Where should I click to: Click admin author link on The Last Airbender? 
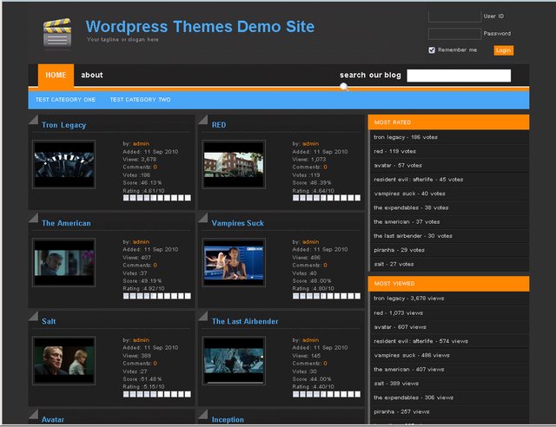click(311, 340)
